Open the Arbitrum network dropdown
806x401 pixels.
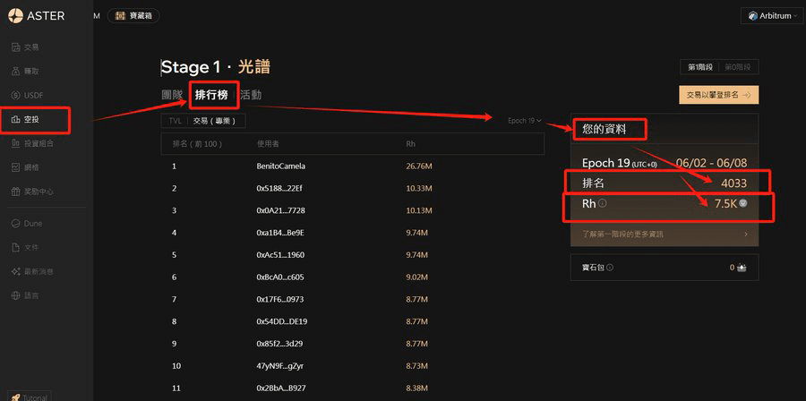(771, 16)
